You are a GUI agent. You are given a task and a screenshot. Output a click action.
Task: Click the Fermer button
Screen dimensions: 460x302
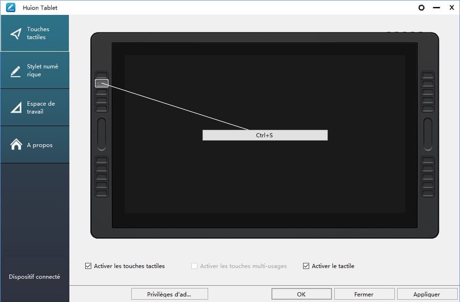(364, 294)
